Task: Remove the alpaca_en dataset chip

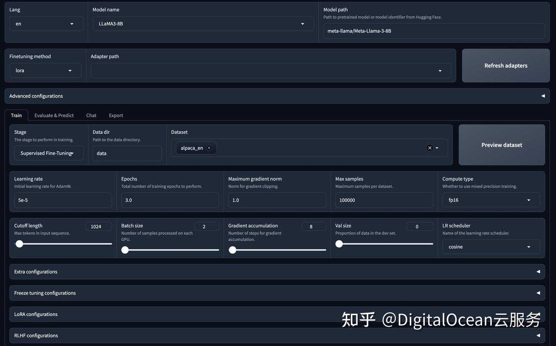Action: pyautogui.click(x=209, y=148)
